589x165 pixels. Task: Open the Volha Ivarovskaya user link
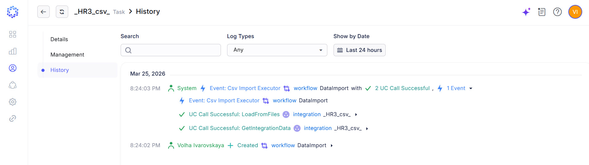201,145
